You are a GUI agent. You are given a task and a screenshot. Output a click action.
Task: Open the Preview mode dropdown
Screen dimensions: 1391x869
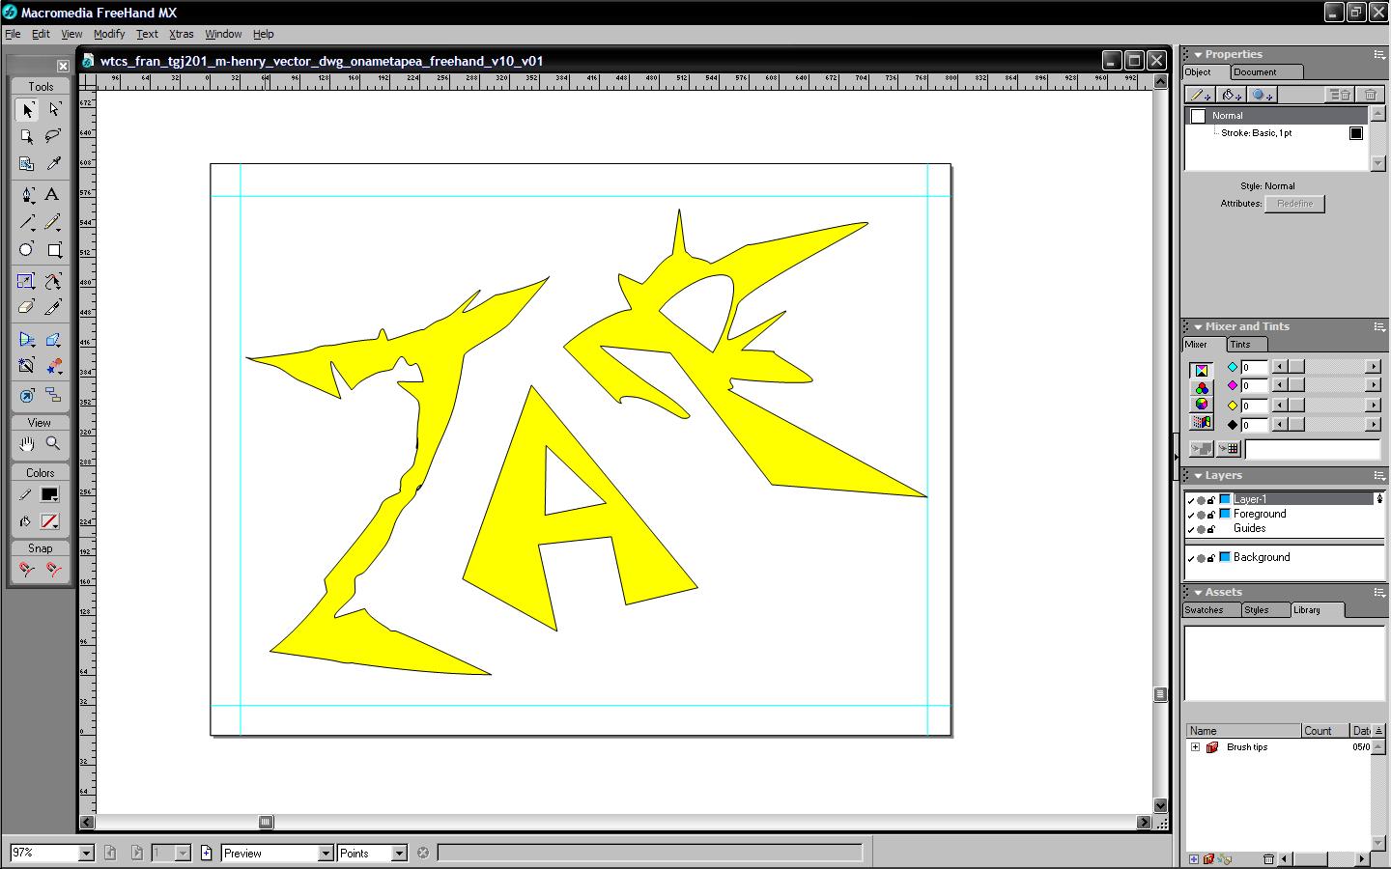click(326, 854)
